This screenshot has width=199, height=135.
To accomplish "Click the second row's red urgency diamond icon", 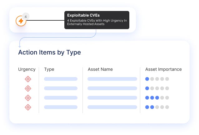I will pyautogui.click(x=28, y=88).
